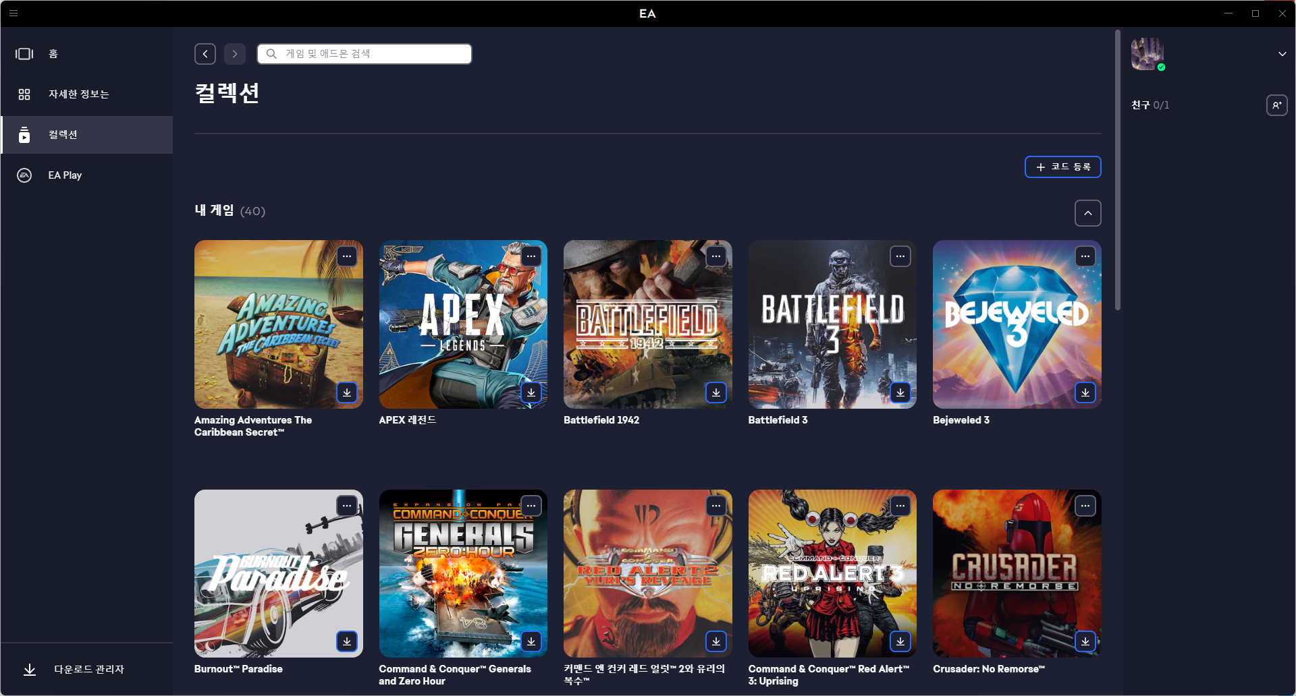
Task: Click the add friend icon
Action: coord(1276,105)
